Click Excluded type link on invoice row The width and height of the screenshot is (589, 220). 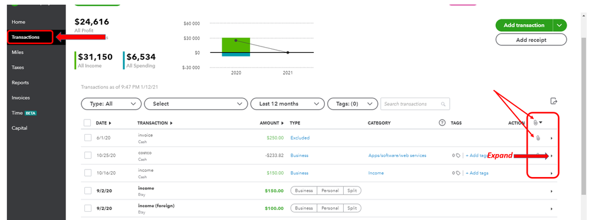(x=300, y=138)
